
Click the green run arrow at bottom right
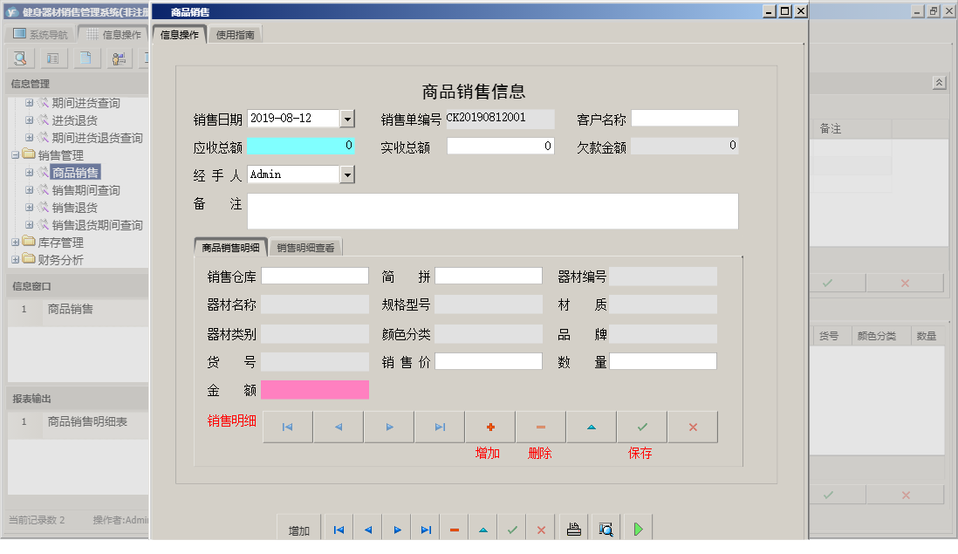pos(638,527)
